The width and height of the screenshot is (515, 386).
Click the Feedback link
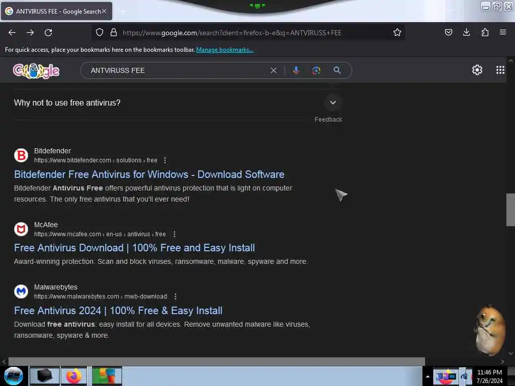coord(328,120)
